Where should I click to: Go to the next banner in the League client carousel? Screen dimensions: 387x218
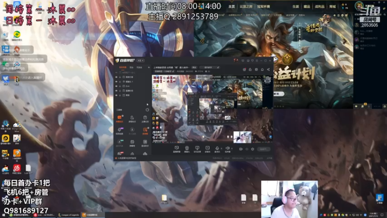(344, 41)
